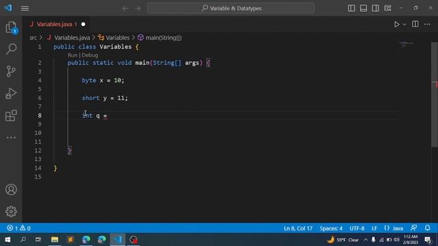Open the run button dropdown arrow

404,25
